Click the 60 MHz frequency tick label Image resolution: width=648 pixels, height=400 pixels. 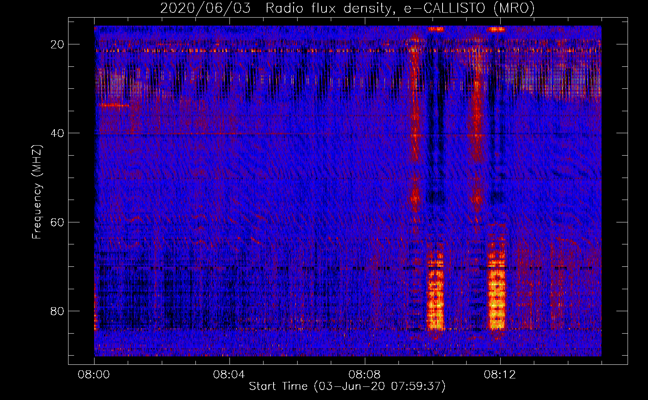(58, 222)
